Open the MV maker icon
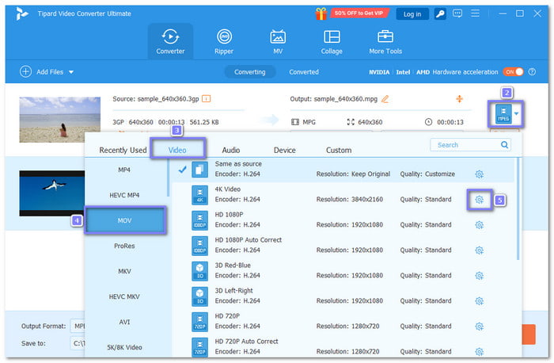Viewport: 554px width, 363px height. click(x=278, y=41)
